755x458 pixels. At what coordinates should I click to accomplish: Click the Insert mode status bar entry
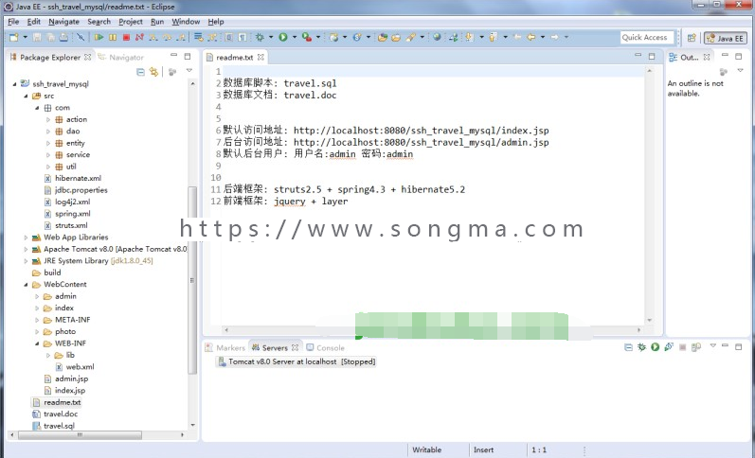tap(483, 449)
